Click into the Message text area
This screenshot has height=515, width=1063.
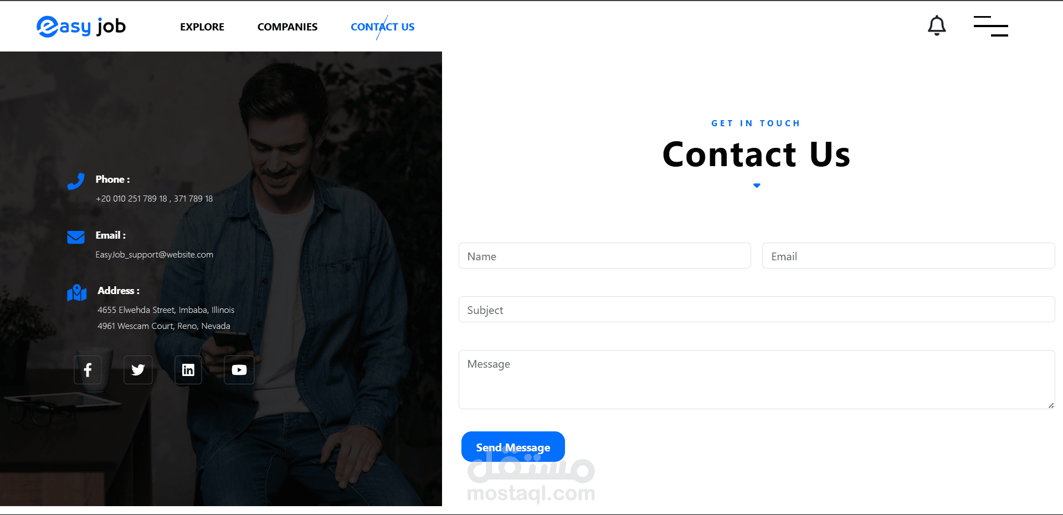(x=757, y=379)
